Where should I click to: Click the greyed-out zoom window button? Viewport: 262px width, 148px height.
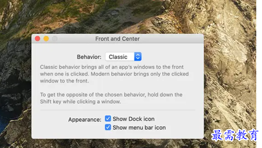tap(55, 39)
